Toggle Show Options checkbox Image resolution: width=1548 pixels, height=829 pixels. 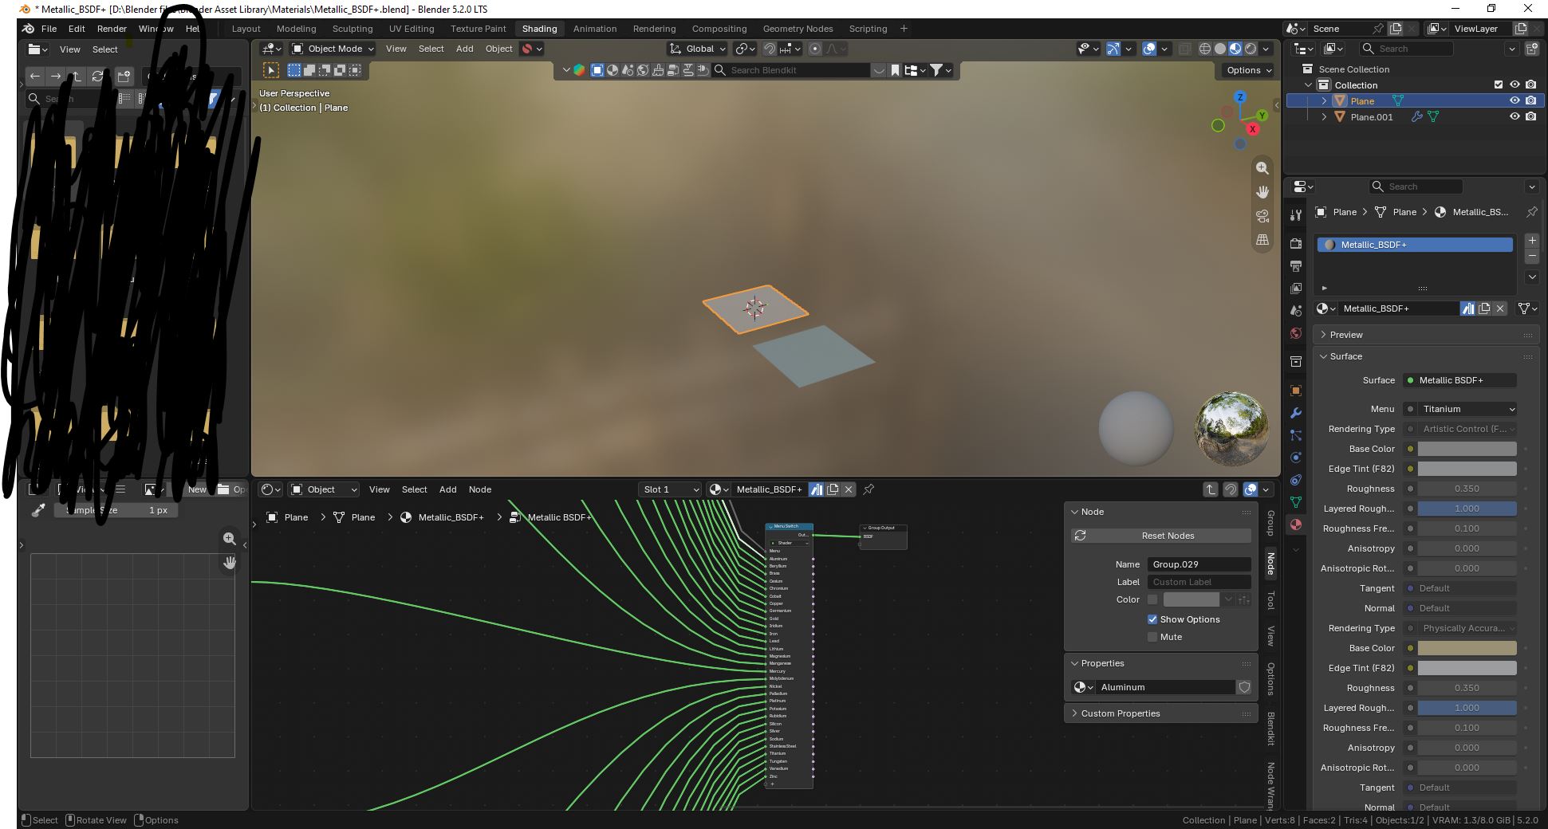point(1152,619)
